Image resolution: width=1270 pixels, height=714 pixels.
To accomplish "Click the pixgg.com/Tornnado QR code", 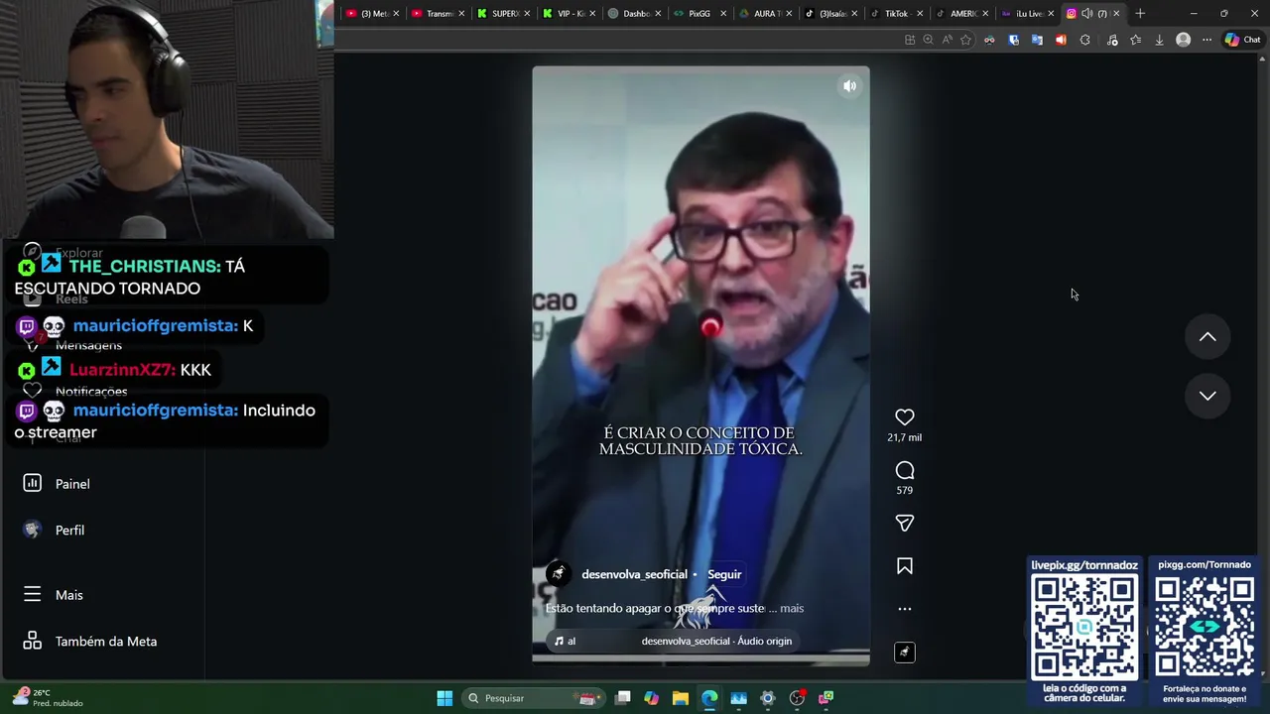I will (1205, 628).
